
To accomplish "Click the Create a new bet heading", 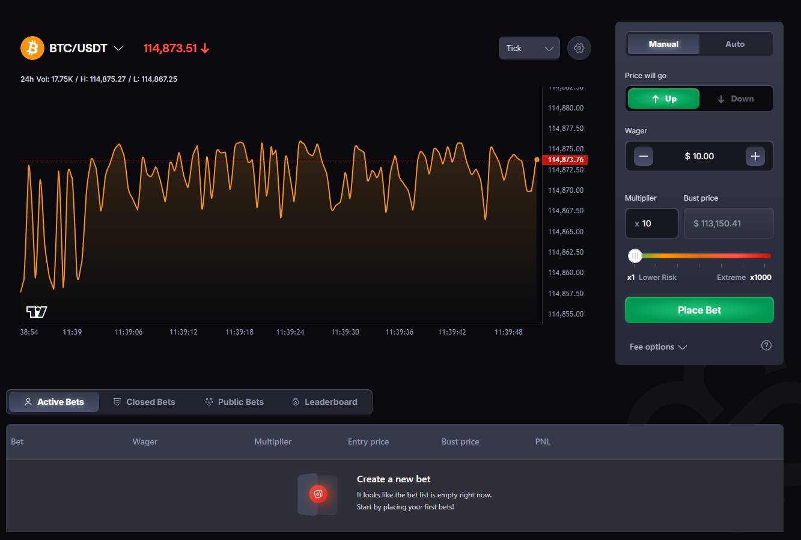I will pyautogui.click(x=394, y=479).
